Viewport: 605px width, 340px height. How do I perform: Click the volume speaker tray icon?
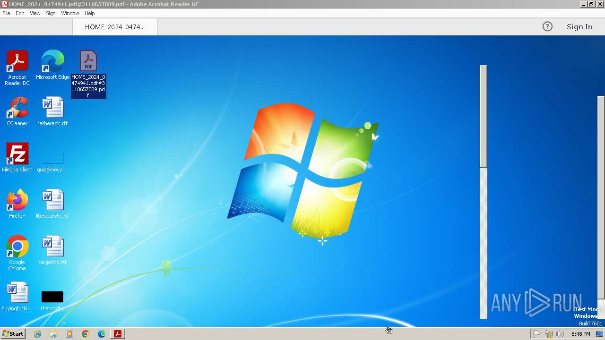[x=560, y=334]
